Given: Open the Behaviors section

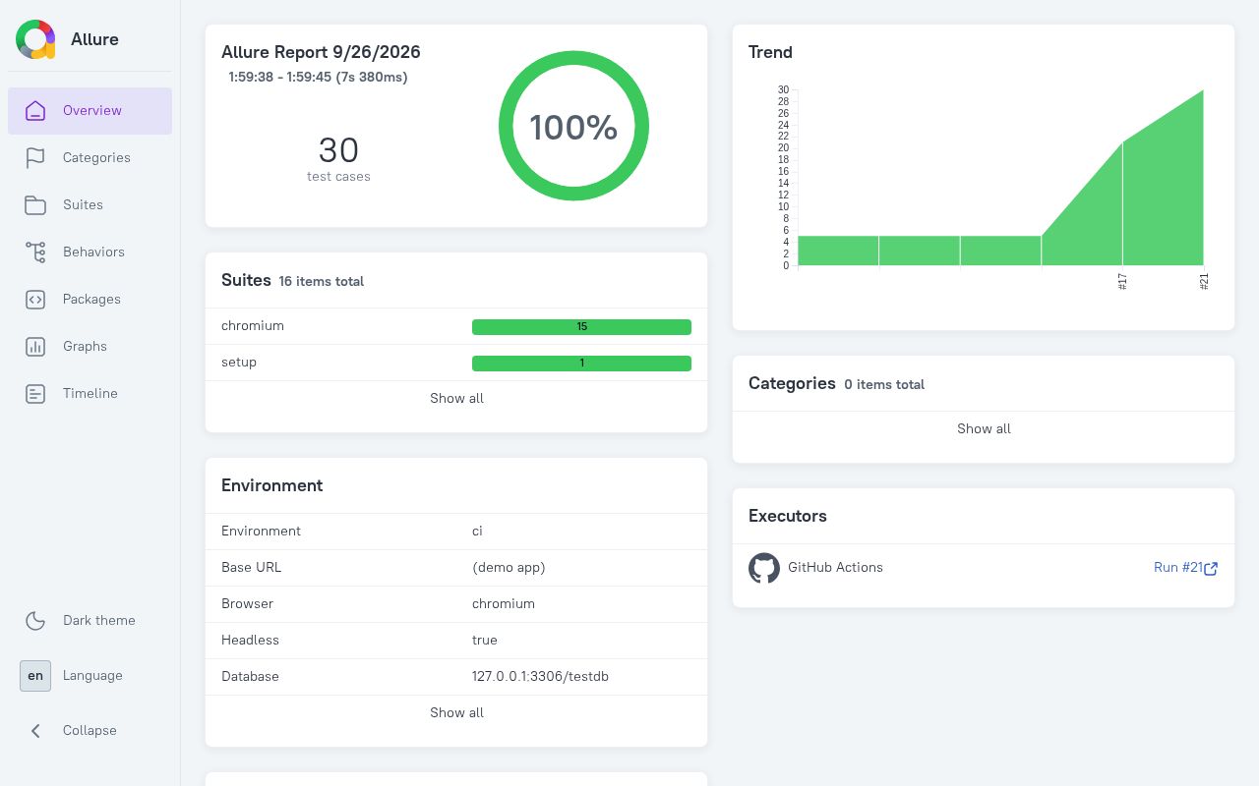Looking at the screenshot, I should coord(90,253).
